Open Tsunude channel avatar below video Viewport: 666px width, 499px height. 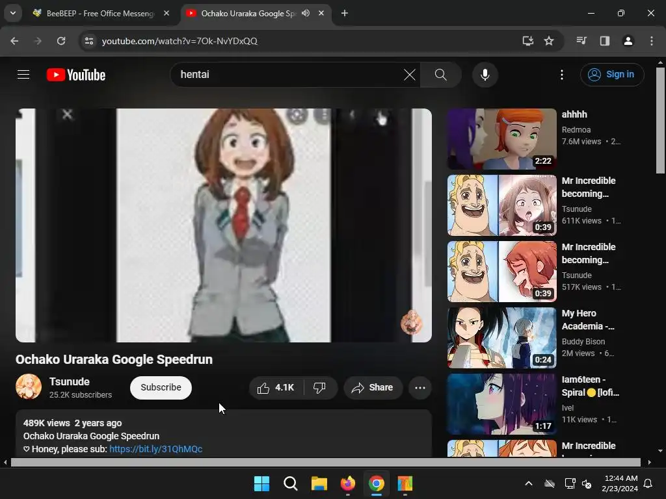tap(29, 387)
